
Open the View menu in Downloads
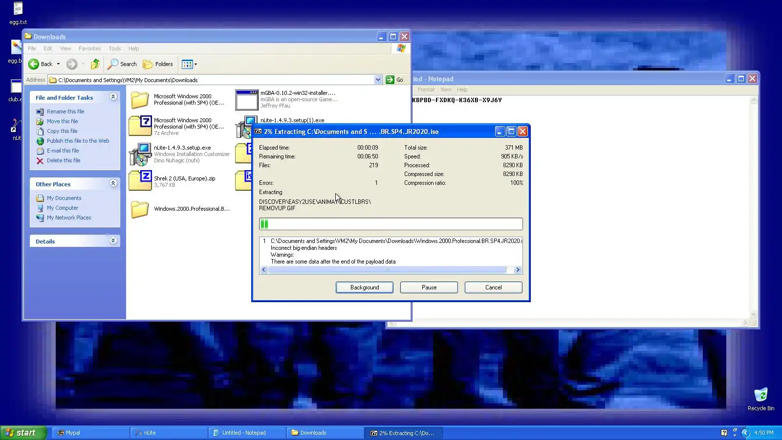click(x=65, y=48)
